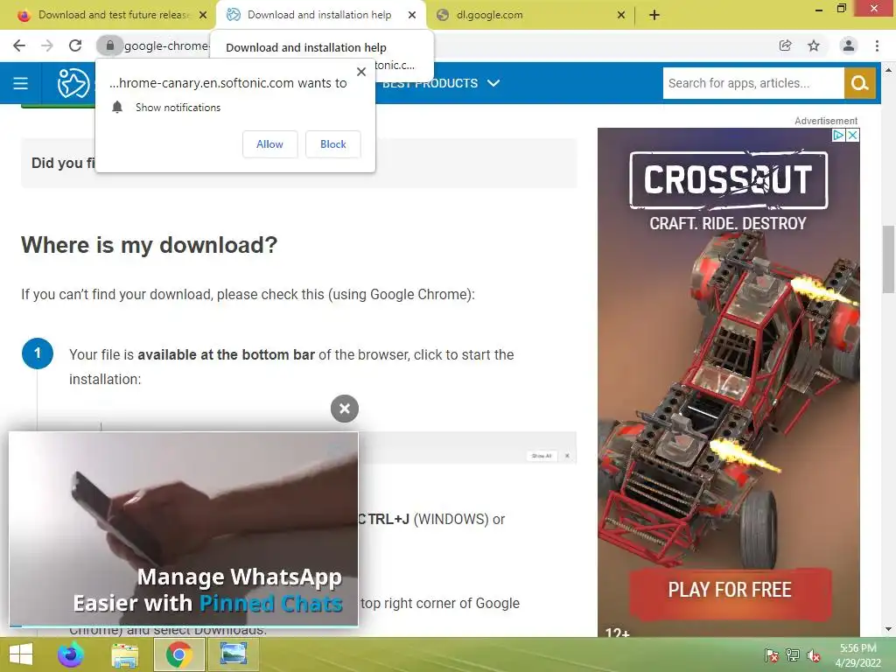Close the Crossout advertisement
Screen dimensions: 896x672
(x=852, y=135)
